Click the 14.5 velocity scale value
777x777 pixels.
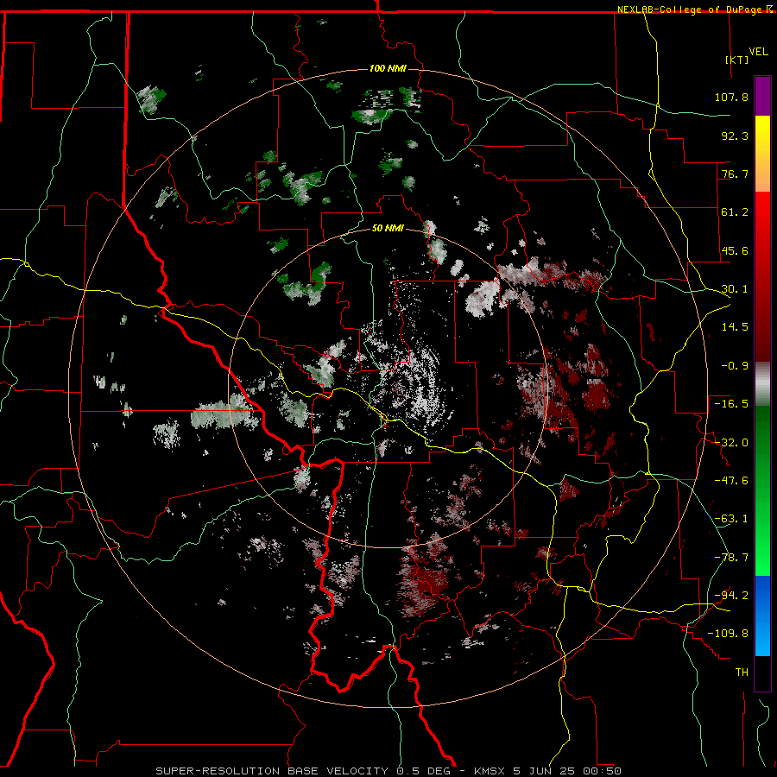click(735, 327)
